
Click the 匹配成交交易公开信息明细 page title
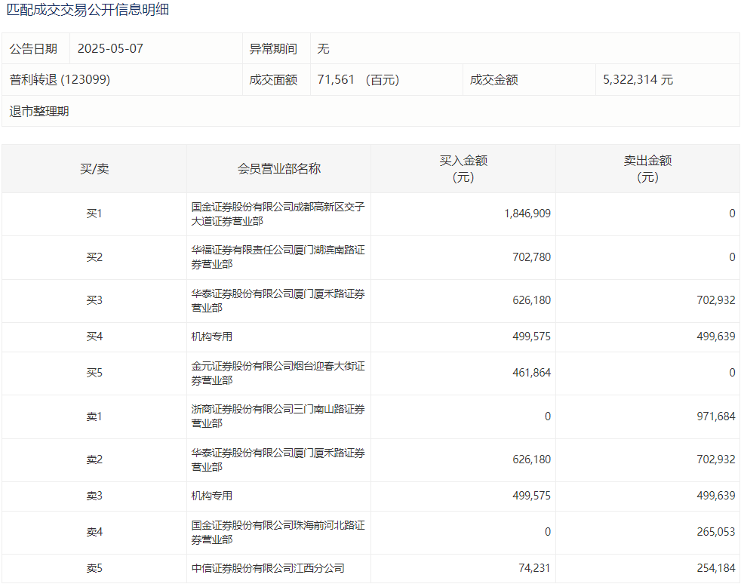pyautogui.click(x=88, y=10)
